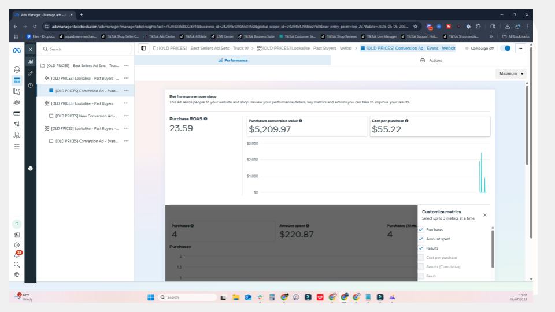Open Windows Start menu
The image size is (555, 312).
[150, 298]
